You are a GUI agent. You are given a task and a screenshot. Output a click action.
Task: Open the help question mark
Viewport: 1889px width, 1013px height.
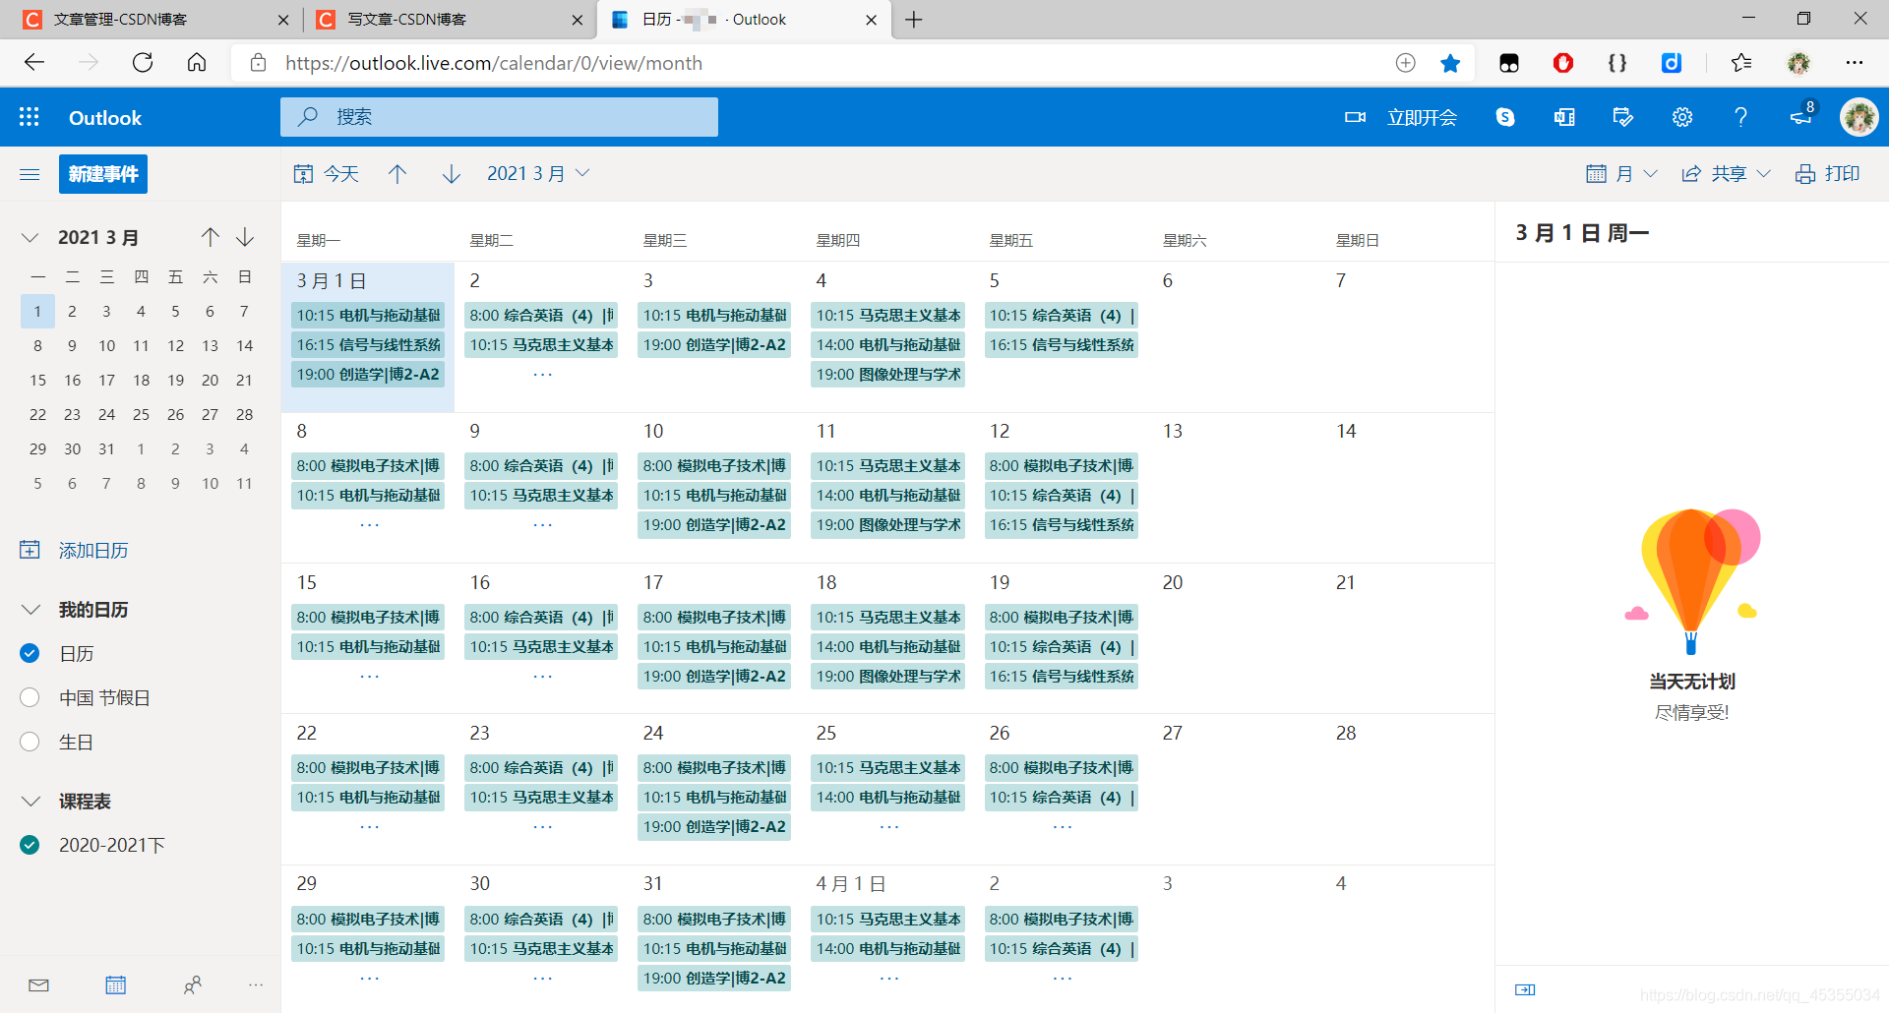1741,117
